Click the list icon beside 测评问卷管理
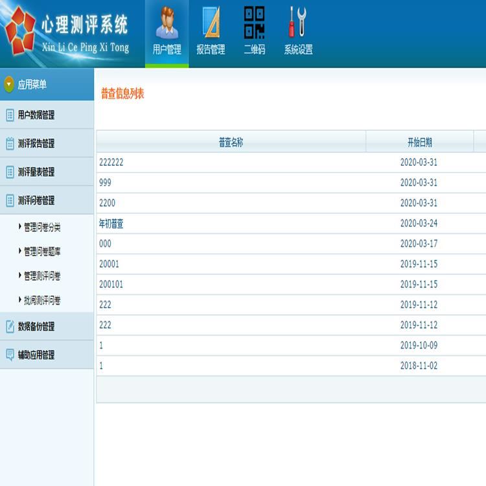 [10, 200]
